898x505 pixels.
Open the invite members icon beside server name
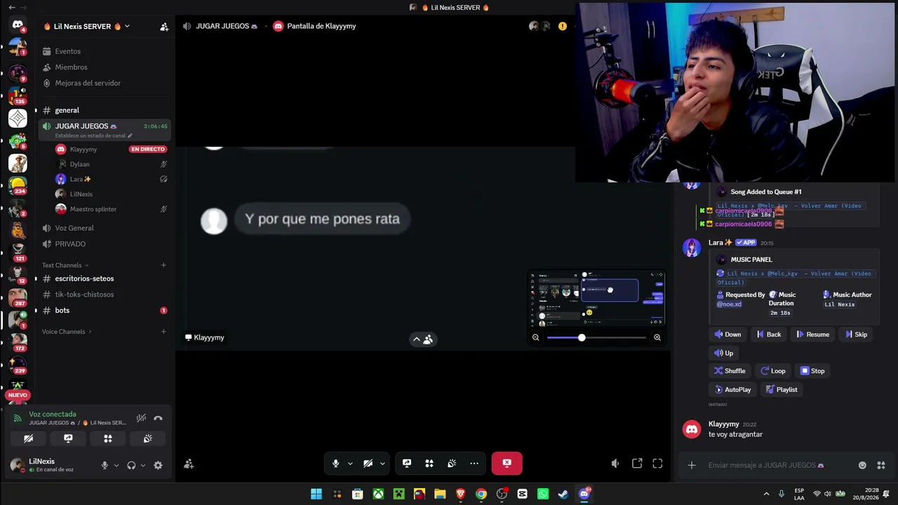164,27
